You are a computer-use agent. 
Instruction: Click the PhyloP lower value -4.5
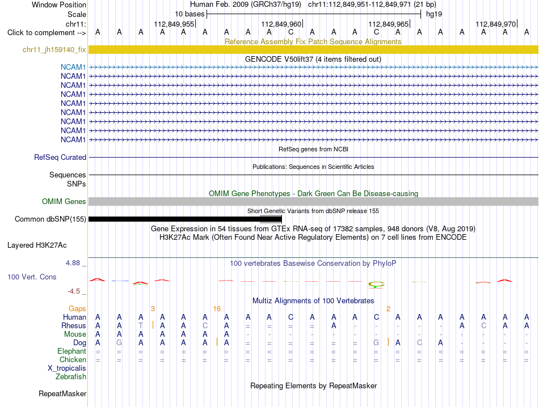[74, 291]
